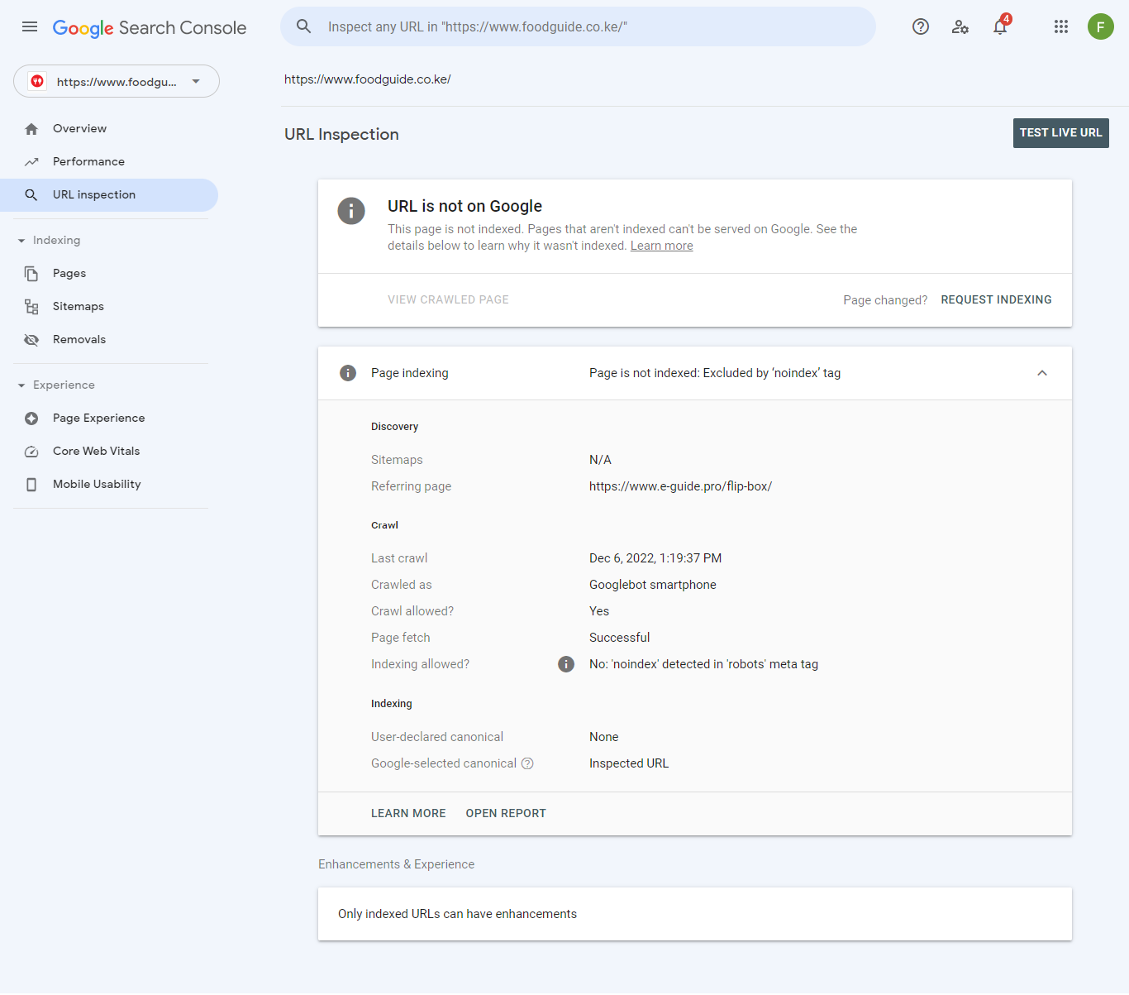Click the referring page URL e-guide.pro/flip-box
The height and width of the screenshot is (995, 1129).
pos(680,486)
